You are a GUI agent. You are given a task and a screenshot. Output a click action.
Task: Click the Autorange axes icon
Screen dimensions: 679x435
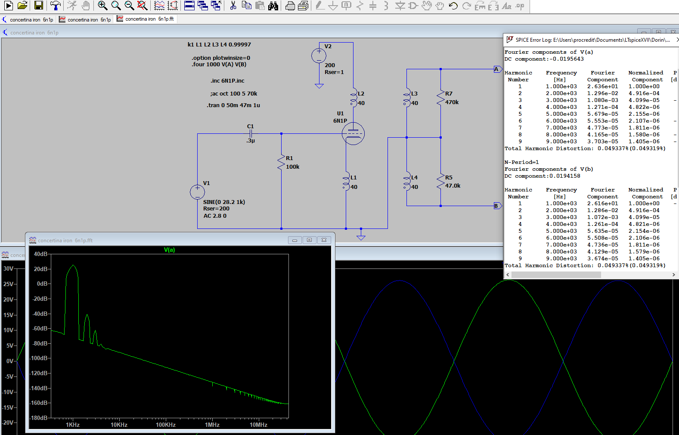pyautogui.click(x=173, y=6)
